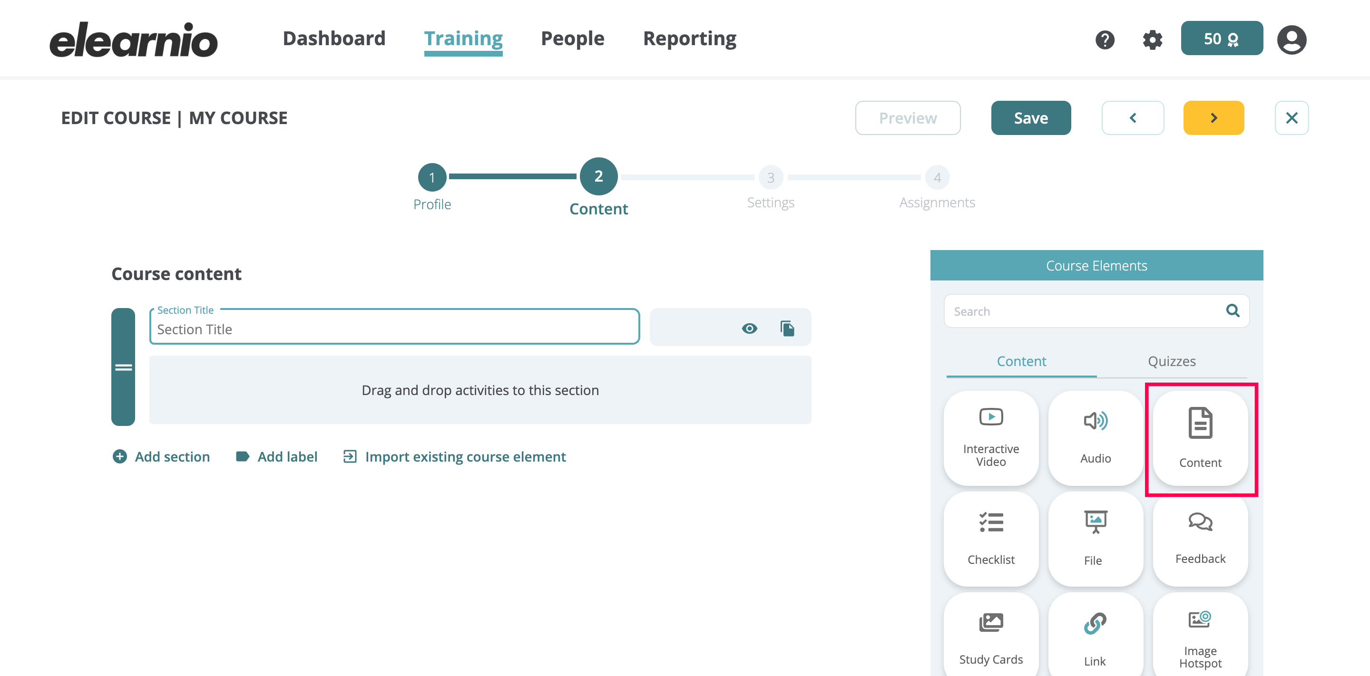Select the Interactive Video element

(990, 438)
